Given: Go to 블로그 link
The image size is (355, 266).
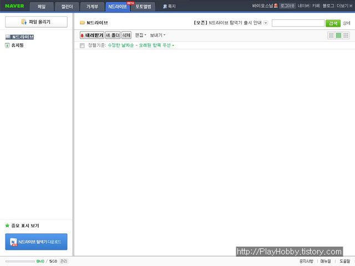Looking at the screenshot, I should pyautogui.click(x=328, y=6).
